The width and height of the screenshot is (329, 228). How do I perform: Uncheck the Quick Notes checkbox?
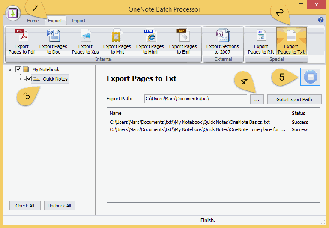(29, 79)
